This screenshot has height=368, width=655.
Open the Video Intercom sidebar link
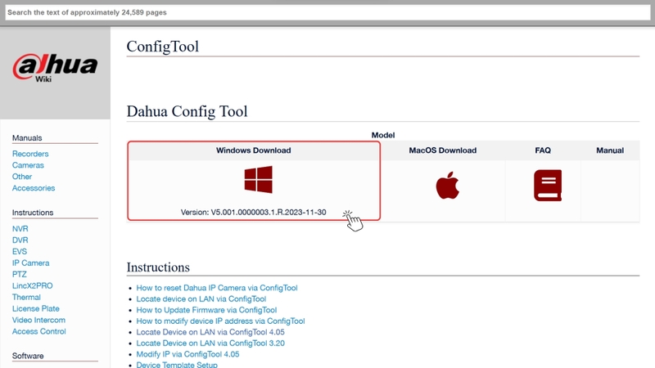point(38,320)
